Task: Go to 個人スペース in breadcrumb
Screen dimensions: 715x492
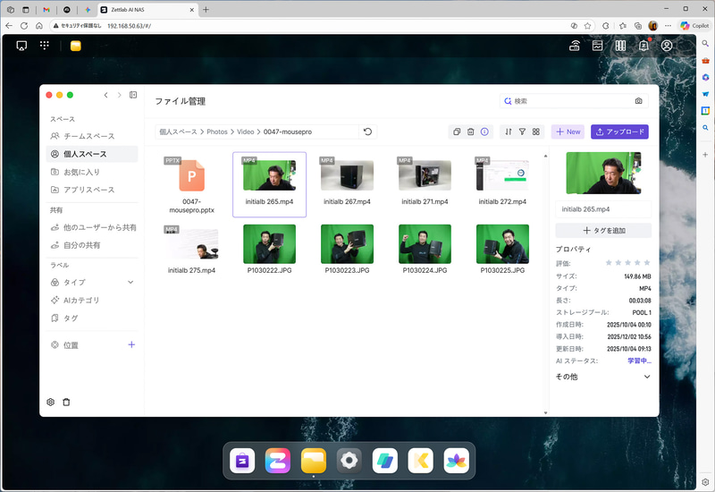Action: coord(178,131)
